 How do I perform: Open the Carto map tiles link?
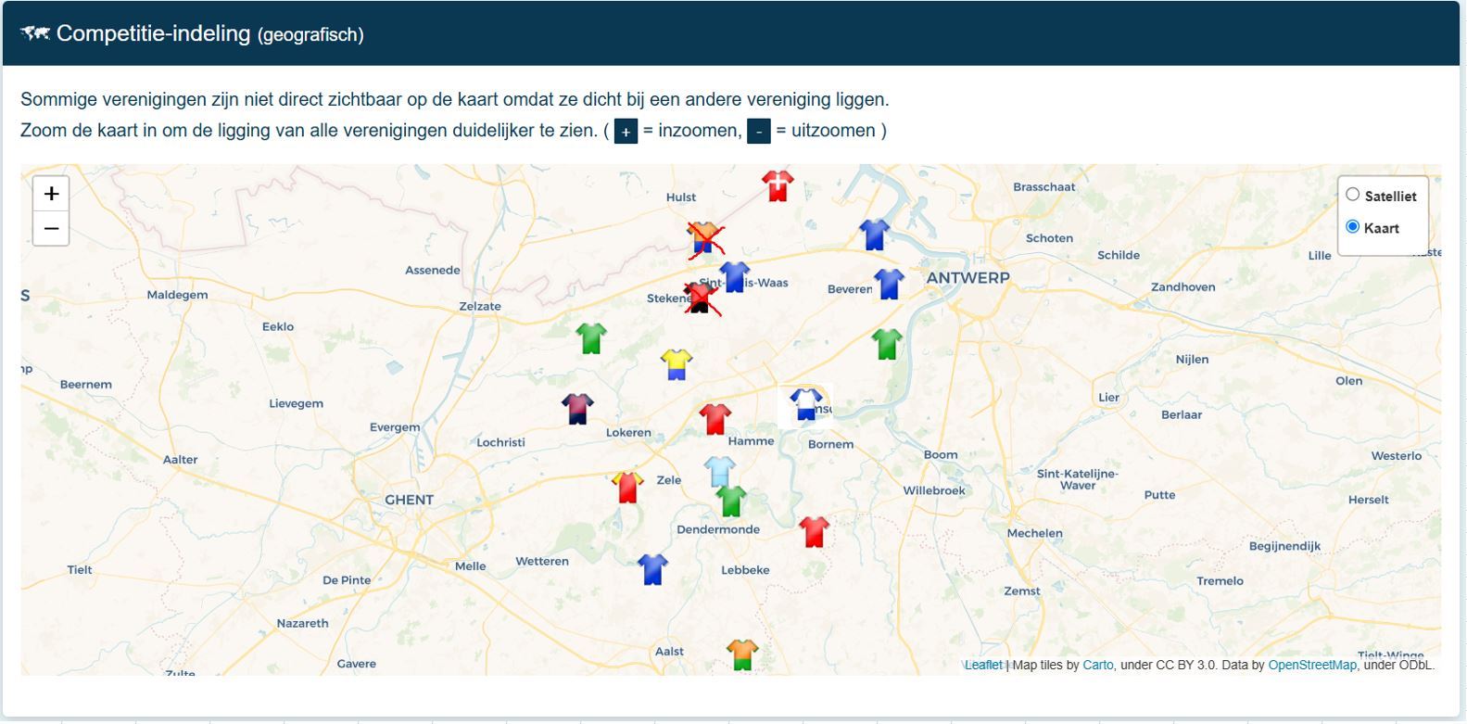point(1098,665)
